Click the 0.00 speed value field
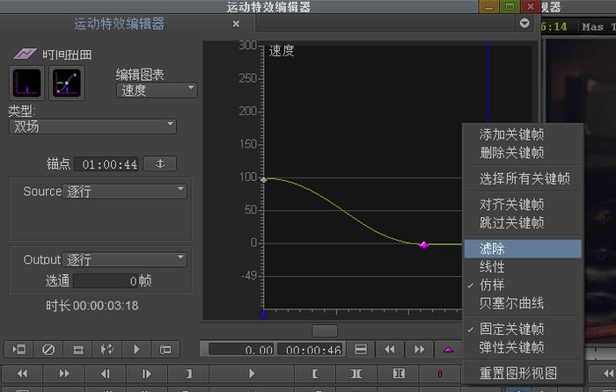This screenshot has width=616, height=392. coord(242,349)
